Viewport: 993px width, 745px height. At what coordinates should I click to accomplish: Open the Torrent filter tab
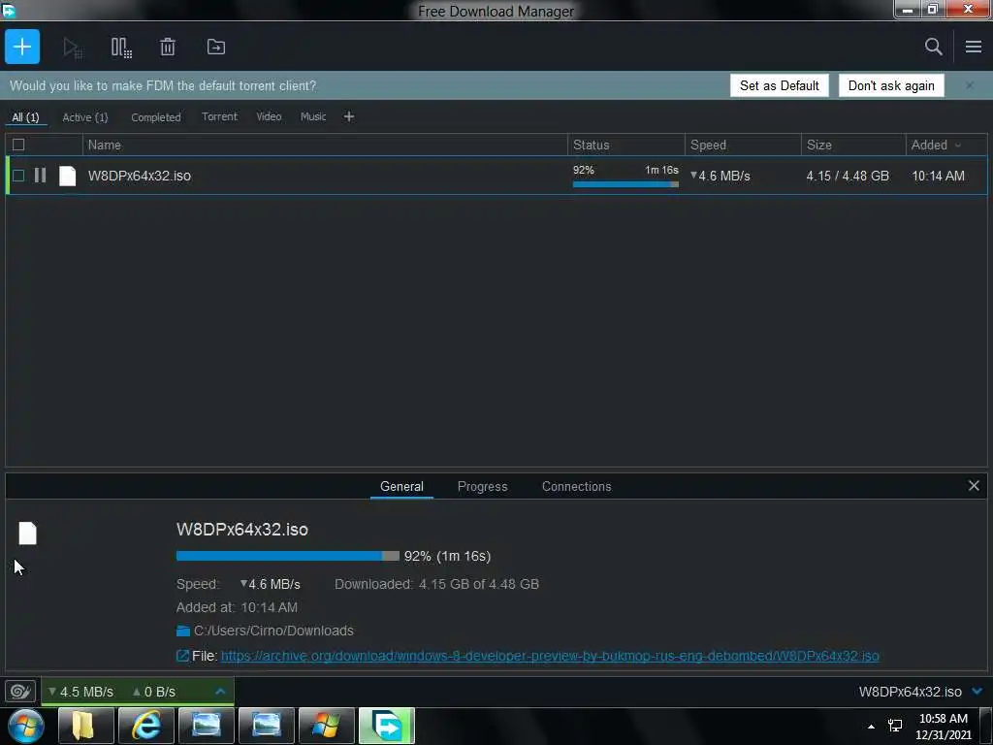pyautogui.click(x=219, y=116)
